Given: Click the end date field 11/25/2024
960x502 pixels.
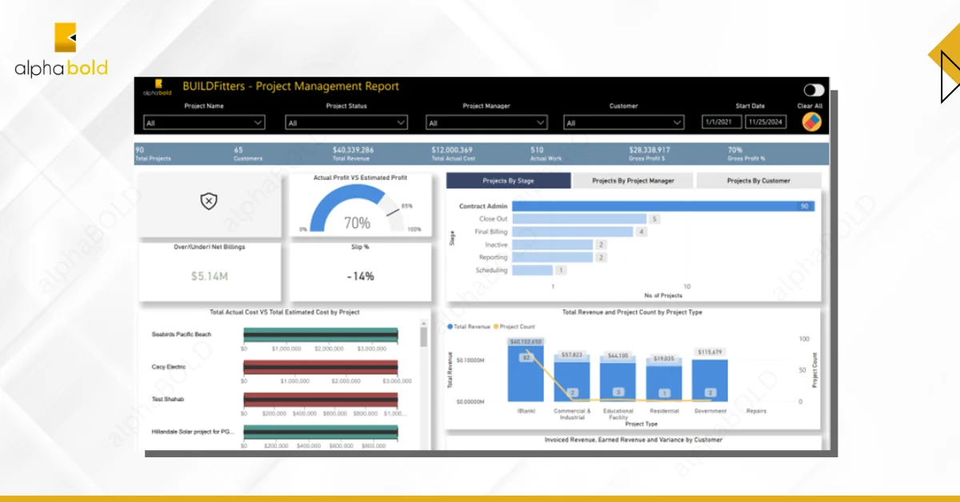Looking at the screenshot, I should 766,122.
